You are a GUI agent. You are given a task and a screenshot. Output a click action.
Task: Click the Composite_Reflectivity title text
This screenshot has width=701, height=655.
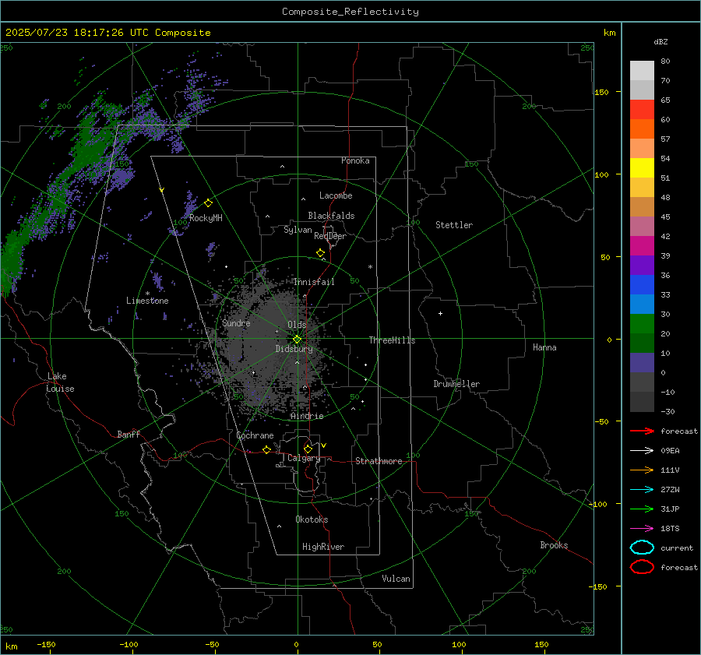350,12
